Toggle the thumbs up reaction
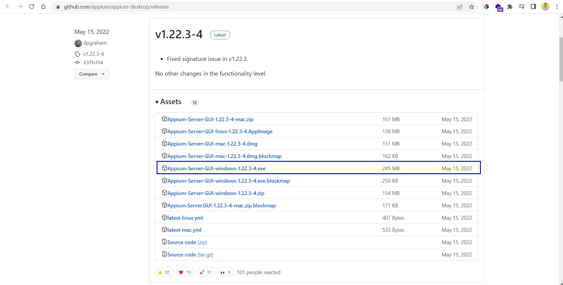Image resolution: width=563 pixels, height=285 pixels. click(x=164, y=272)
